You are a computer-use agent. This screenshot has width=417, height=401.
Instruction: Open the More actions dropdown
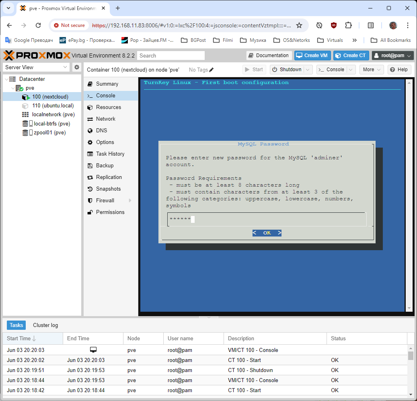372,70
